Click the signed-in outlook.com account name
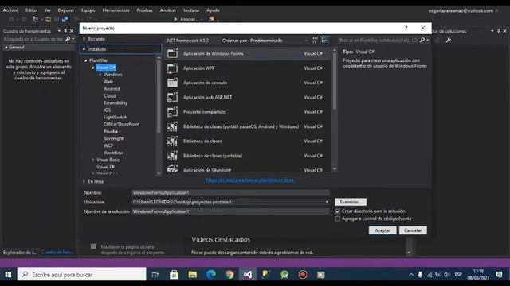This screenshot has width=510, height=286. tap(461, 10)
